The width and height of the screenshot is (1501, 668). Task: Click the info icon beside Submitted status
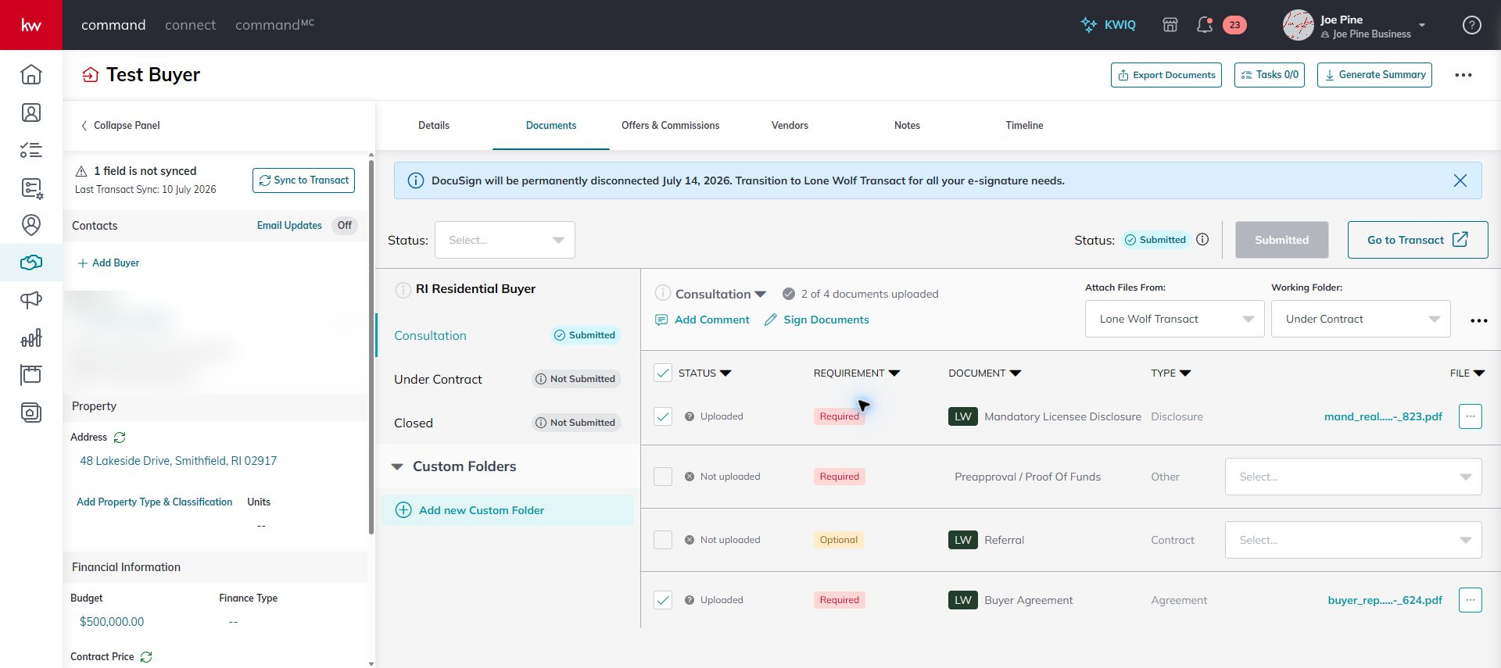(1202, 240)
